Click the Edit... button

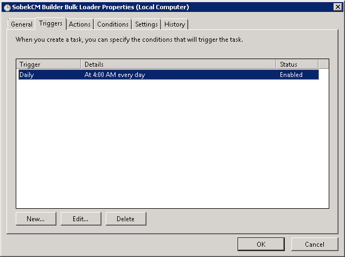81,219
